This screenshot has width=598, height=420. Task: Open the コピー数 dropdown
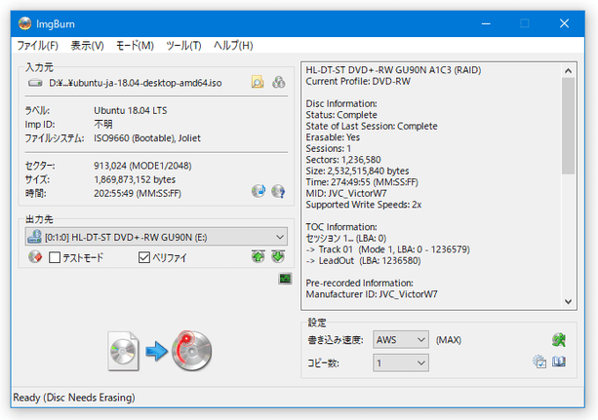click(x=400, y=363)
